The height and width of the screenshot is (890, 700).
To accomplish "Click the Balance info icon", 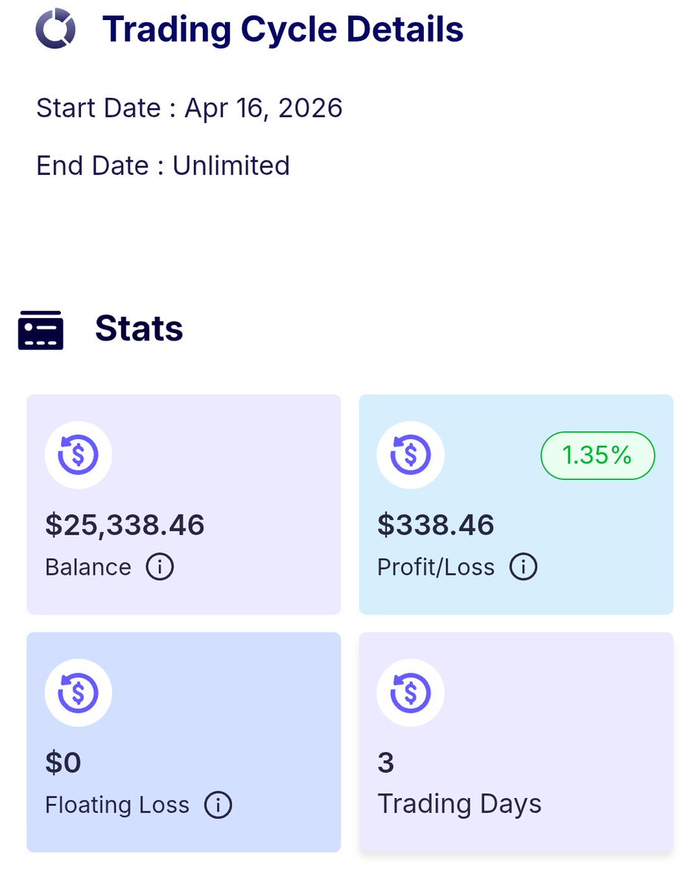I will coord(160,567).
